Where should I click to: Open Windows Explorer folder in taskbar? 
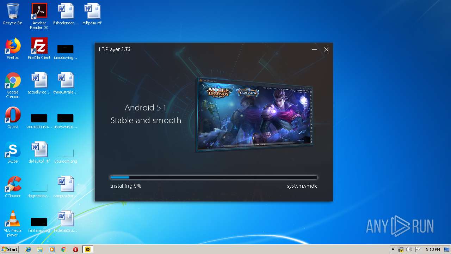[40, 249]
